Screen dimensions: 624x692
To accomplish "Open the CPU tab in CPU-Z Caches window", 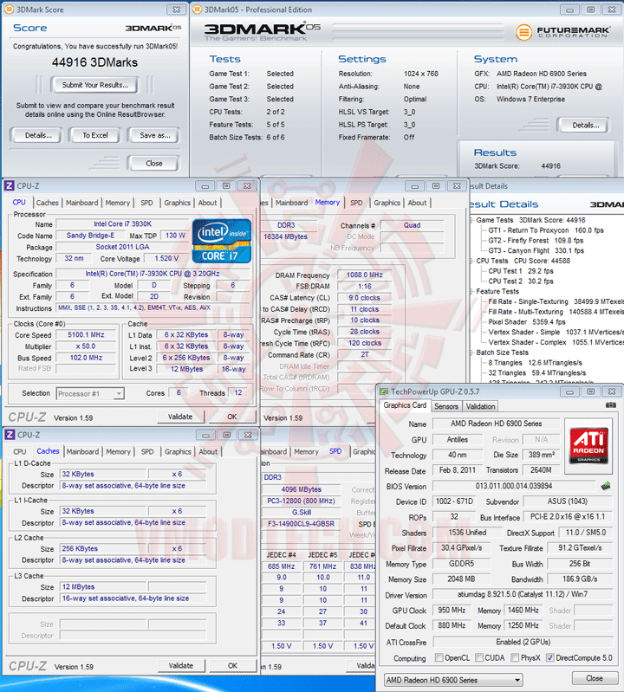I will point(19,451).
